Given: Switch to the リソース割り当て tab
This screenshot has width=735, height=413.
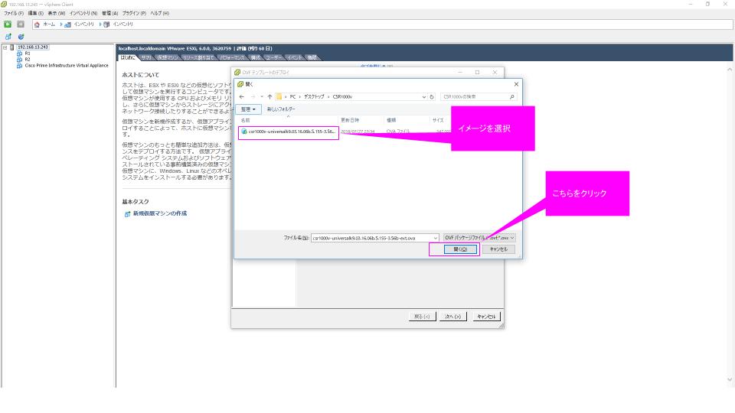Looking at the screenshot, I should click(198, 57).
